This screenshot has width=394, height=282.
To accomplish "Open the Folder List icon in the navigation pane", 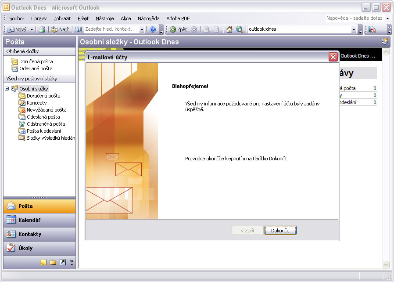I will (x=53, y=262).
